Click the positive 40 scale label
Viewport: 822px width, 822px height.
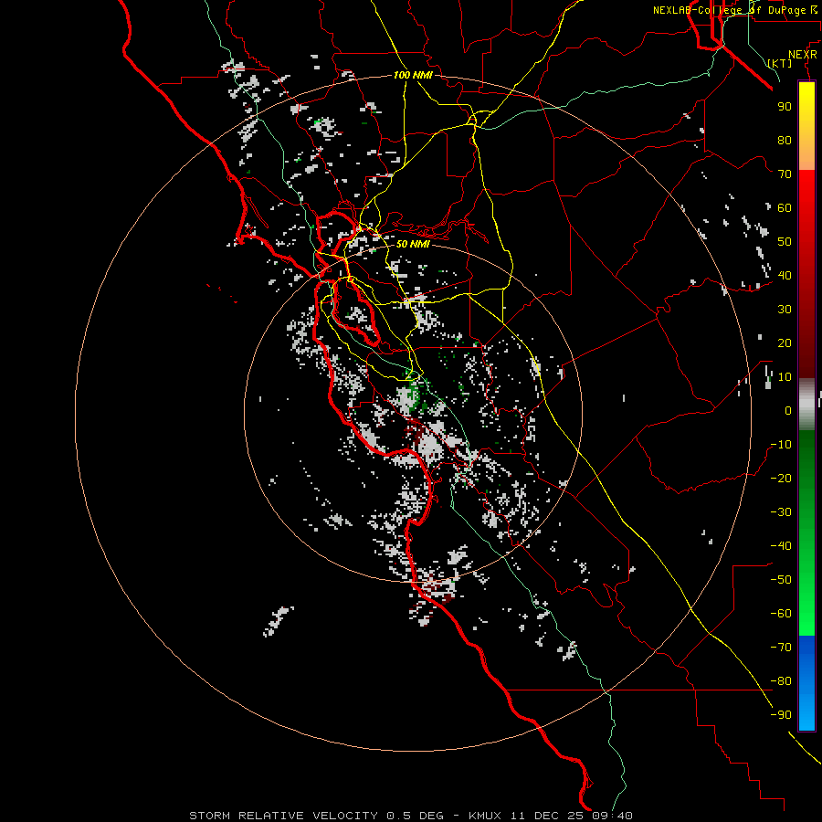[785, 275]
